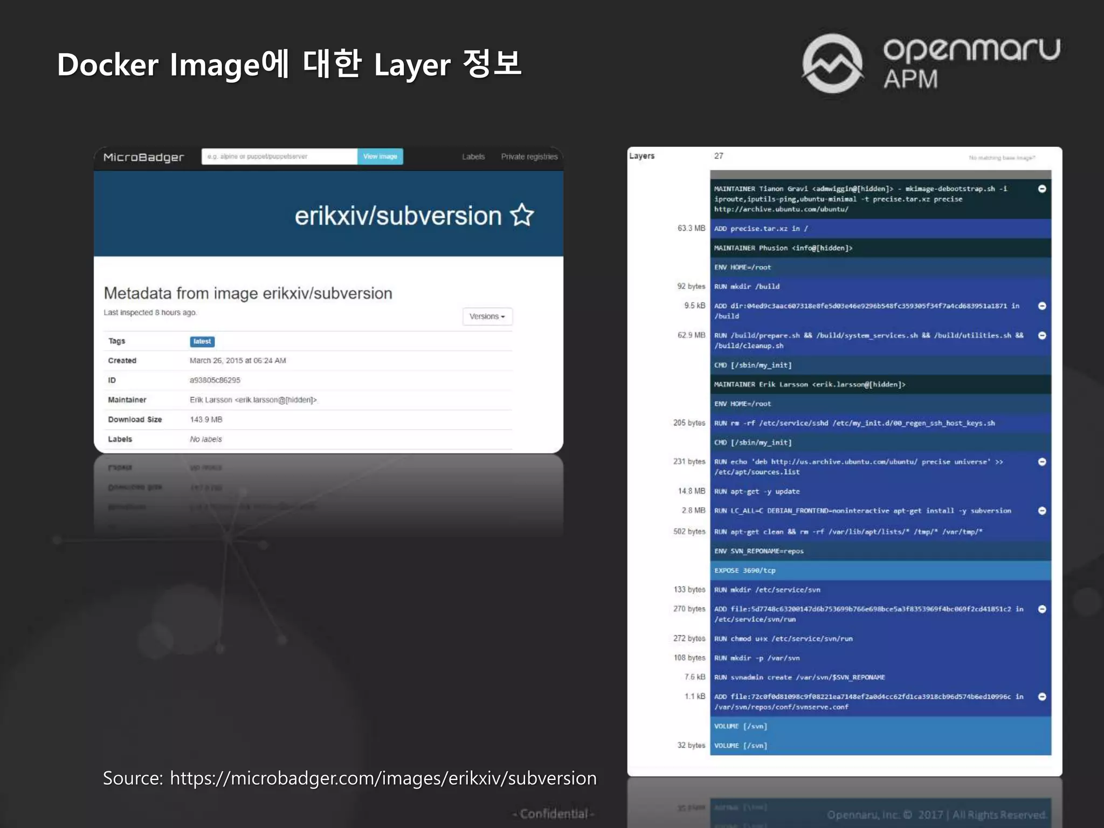Click the MicroBadger logo
The height and width of the screenshot is (828, 1104).
143,157
